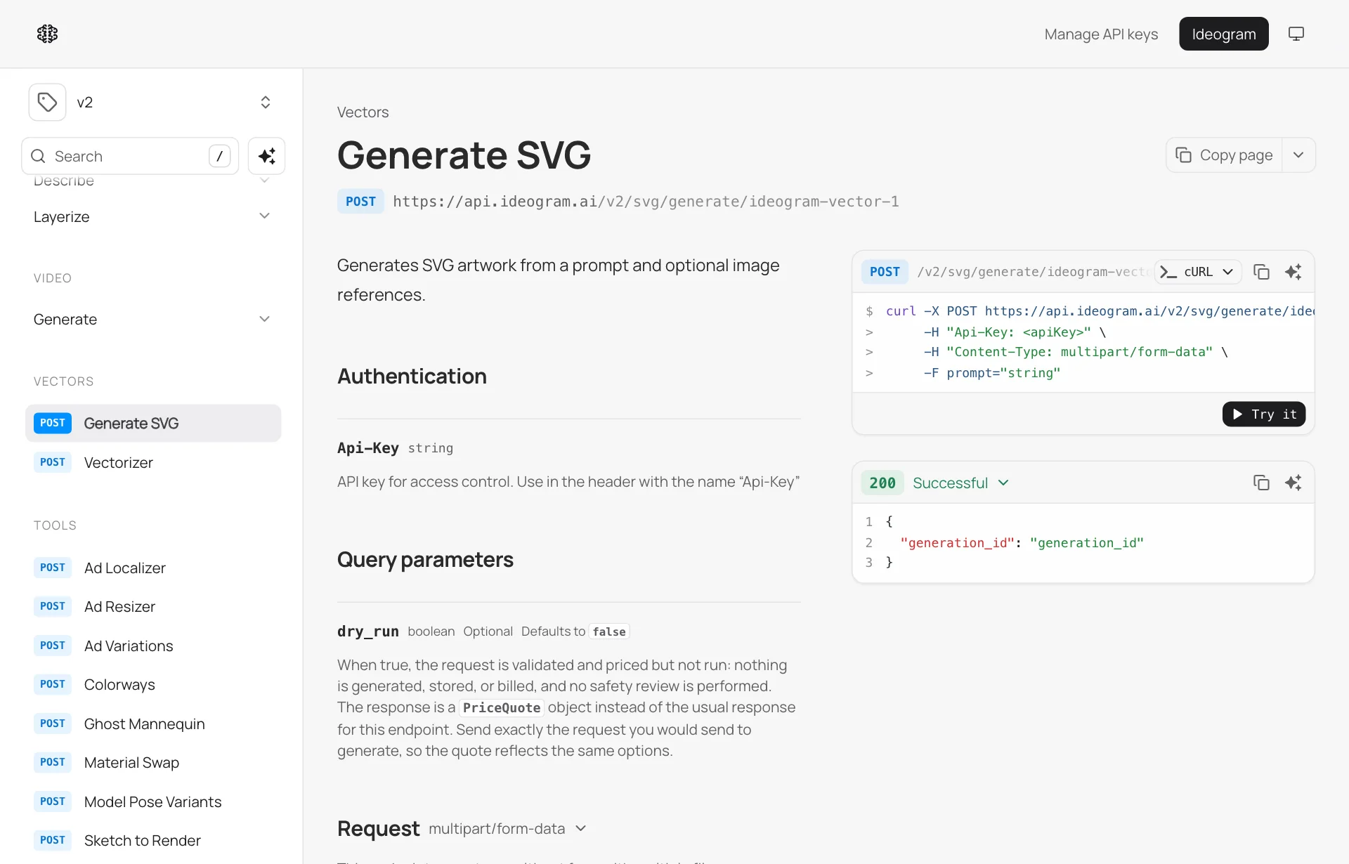
Task: Open the AI sparkle assistant beside Search
Action: pos(266,156)
